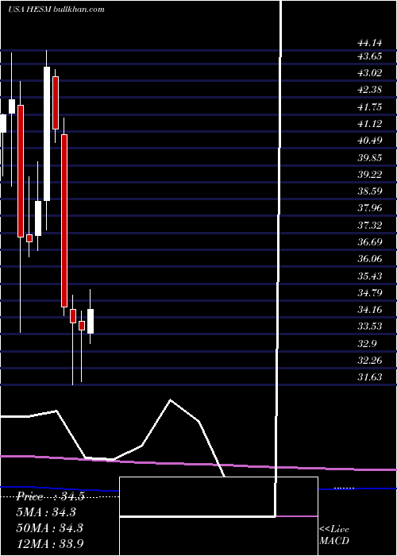Click the 31.63 price level label
The height and width of the screenshot is (556, 397).
[x=370, y=377]
